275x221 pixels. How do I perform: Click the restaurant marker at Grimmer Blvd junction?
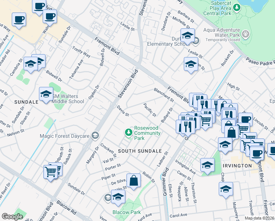(188, 127)
